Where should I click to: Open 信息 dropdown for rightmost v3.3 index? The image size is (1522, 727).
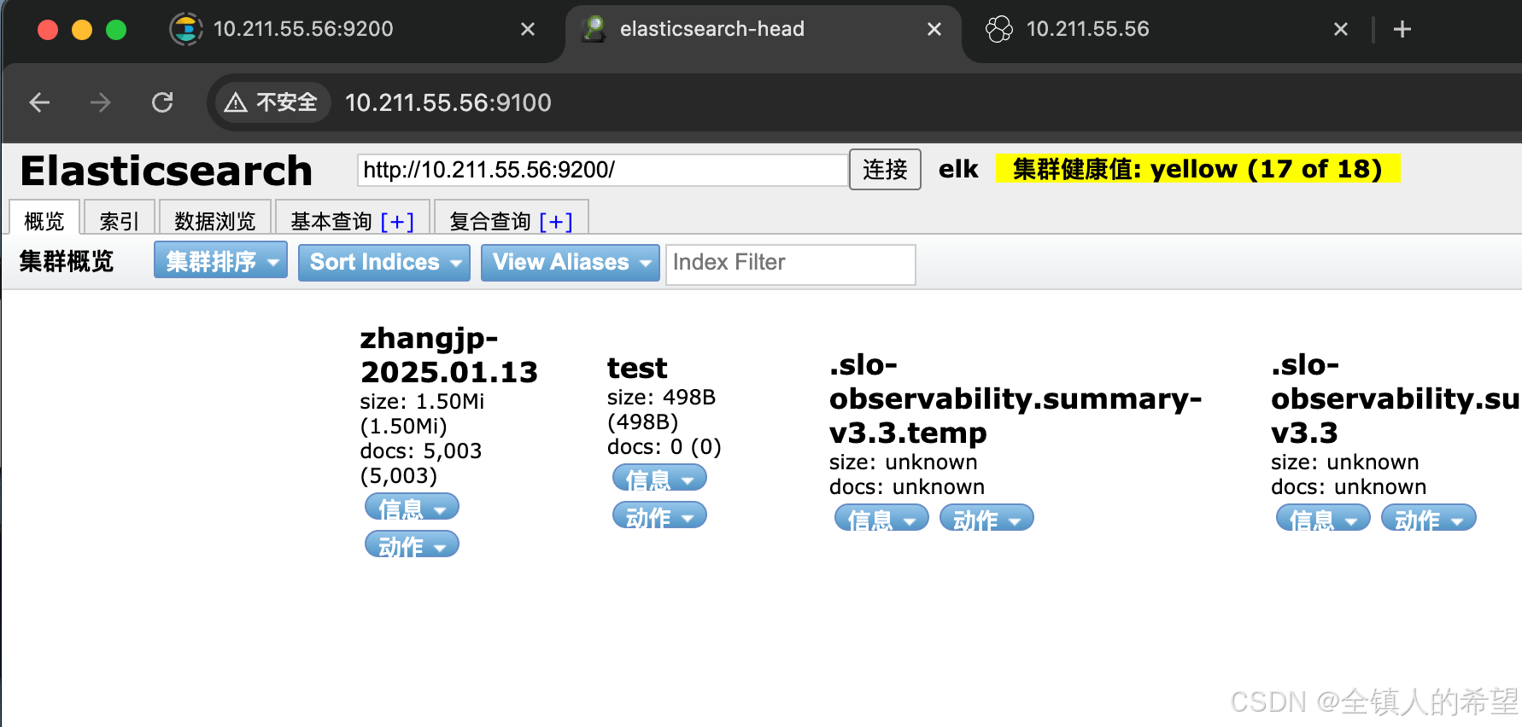tap(1323, 518)
